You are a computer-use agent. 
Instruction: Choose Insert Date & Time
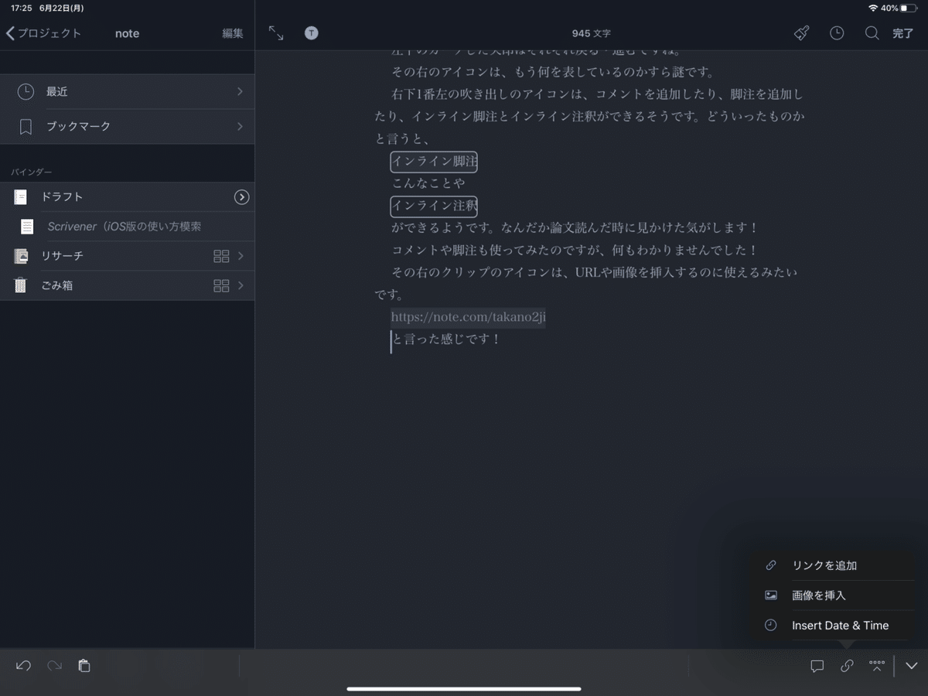pyautogui.click(x=832, y=626)
